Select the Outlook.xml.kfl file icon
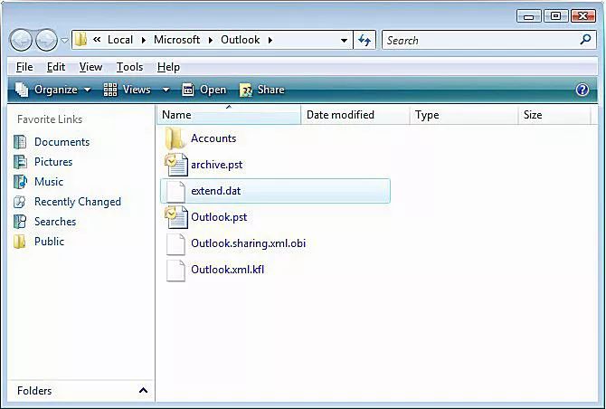606x409 pixels. (x=175, y=270)
